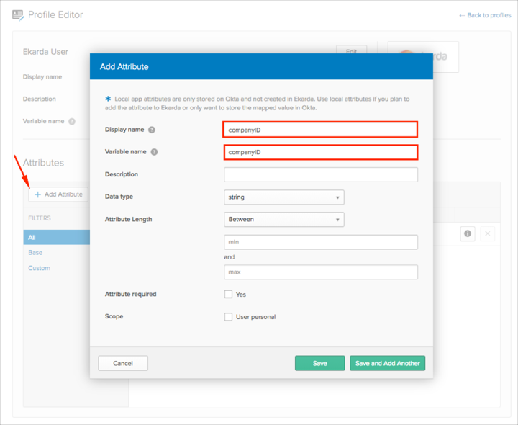518x425 pixels.
Task: Select the Custom filter
Action: [x=39, y=268]
